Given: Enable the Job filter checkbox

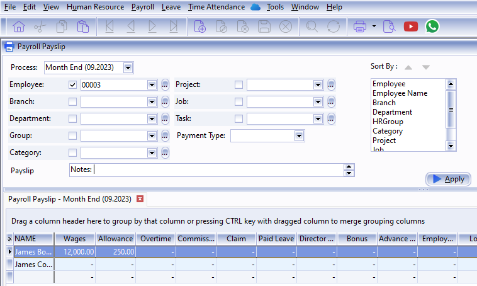Looking at the screenshot, I should 239,101.
